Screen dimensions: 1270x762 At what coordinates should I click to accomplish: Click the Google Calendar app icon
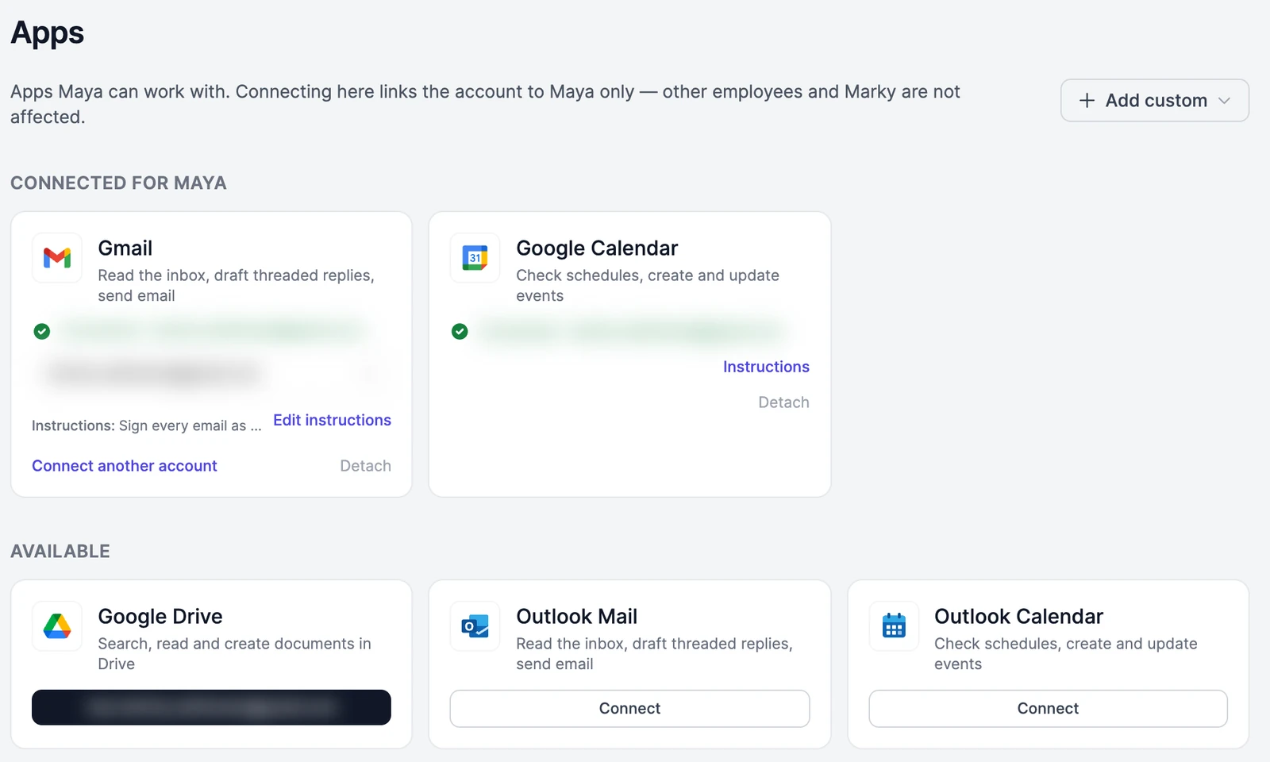click(475, 258)
